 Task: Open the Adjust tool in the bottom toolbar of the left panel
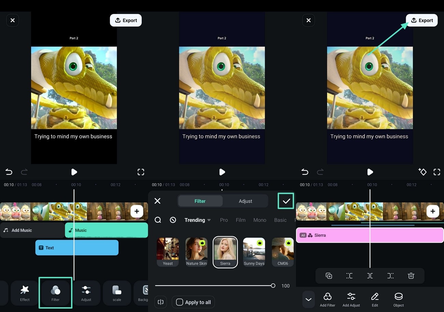[x=86, y=293]
